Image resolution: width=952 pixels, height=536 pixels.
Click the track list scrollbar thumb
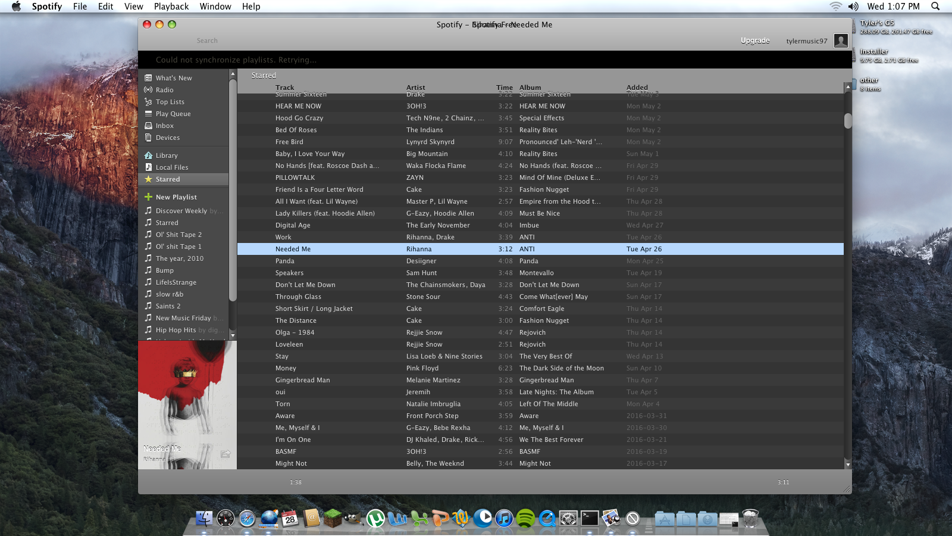click(x=848, y=121)
